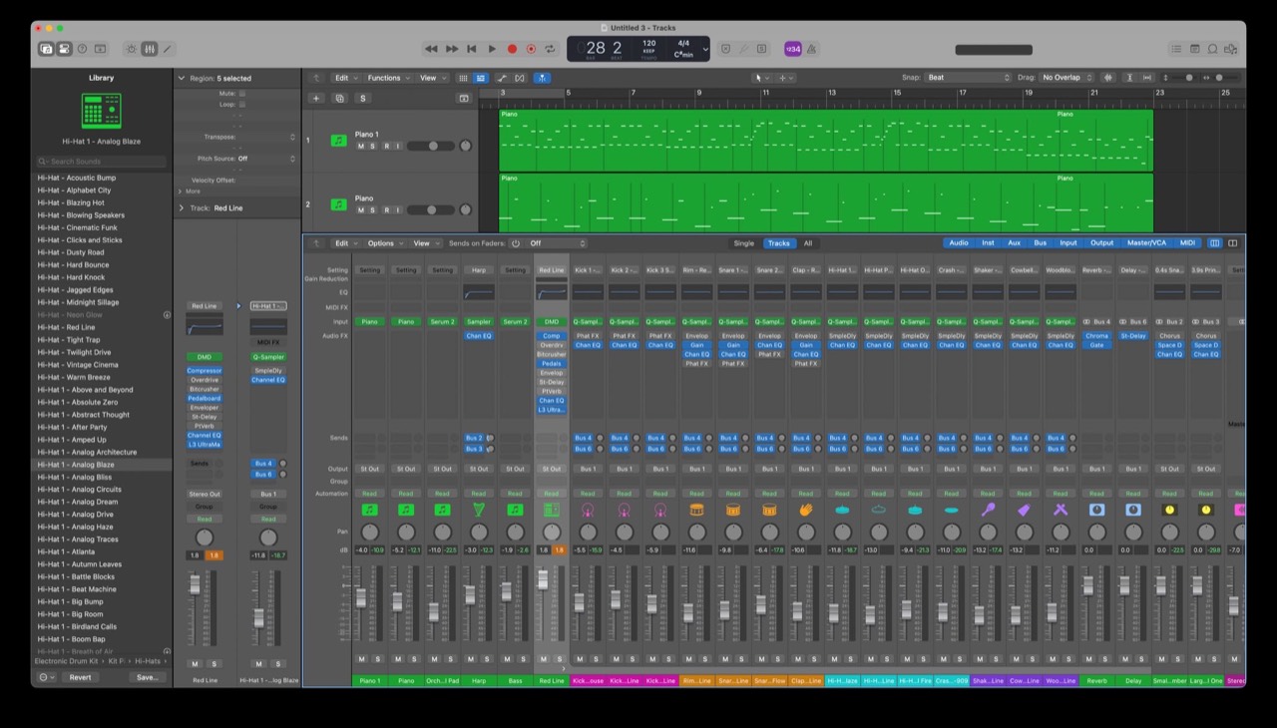Image resolution: width=1277 pixels, height=728 pixels.
Task: Expand the Track: Red Line disclosure triangle
Action: [x=182, y=208]
